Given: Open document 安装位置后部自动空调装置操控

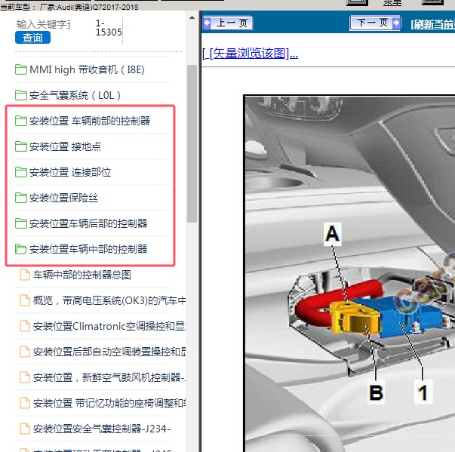Looking at the screenshot, I should 109,352.
